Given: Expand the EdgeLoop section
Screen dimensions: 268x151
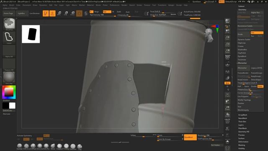Looking at the screenshot, I should click(242, 43).
